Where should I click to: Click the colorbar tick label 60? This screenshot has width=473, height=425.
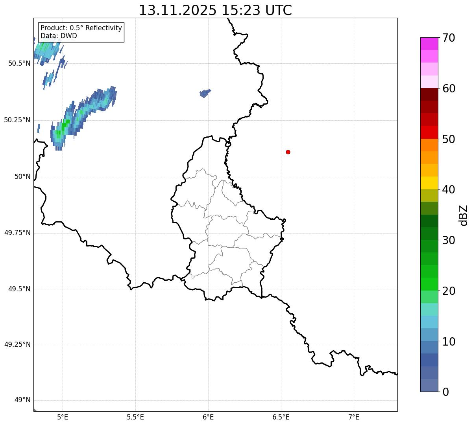coord(449,88)
